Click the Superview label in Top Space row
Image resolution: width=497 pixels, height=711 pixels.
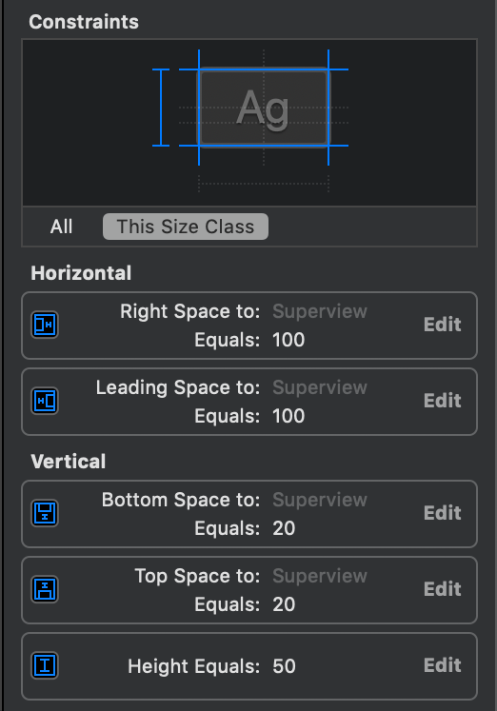pos(320,576)
